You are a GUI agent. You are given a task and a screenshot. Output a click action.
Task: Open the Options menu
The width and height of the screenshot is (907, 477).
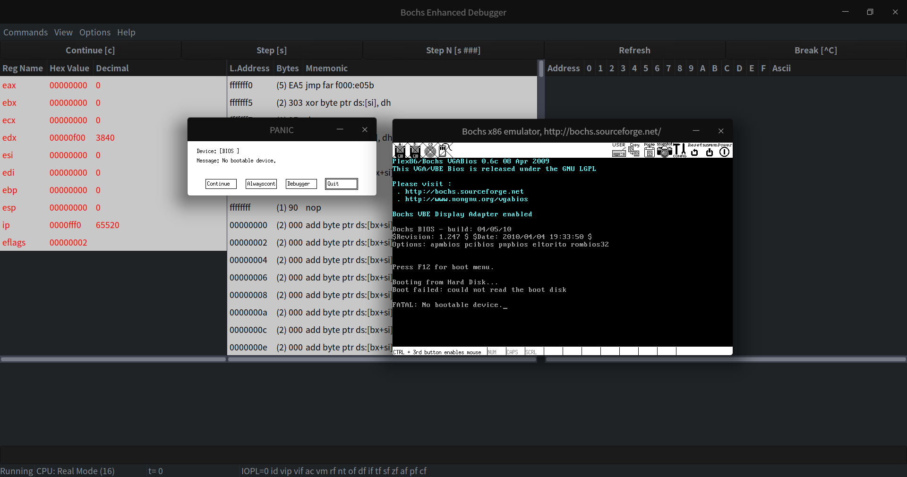click(95, 32)
